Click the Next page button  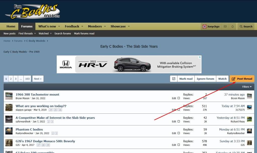(38, 79)
